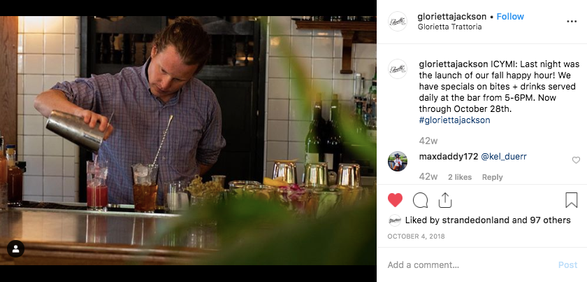Open the @kel_duerr mention
The image size is (587, 282).
tap(504, 157)
